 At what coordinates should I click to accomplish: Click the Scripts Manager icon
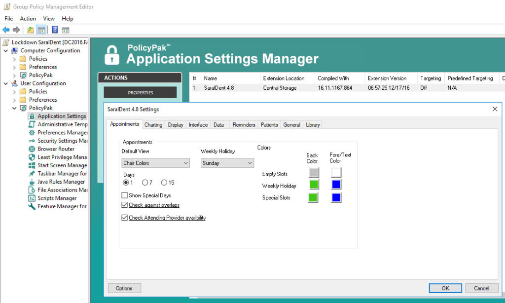click(32, 198)
